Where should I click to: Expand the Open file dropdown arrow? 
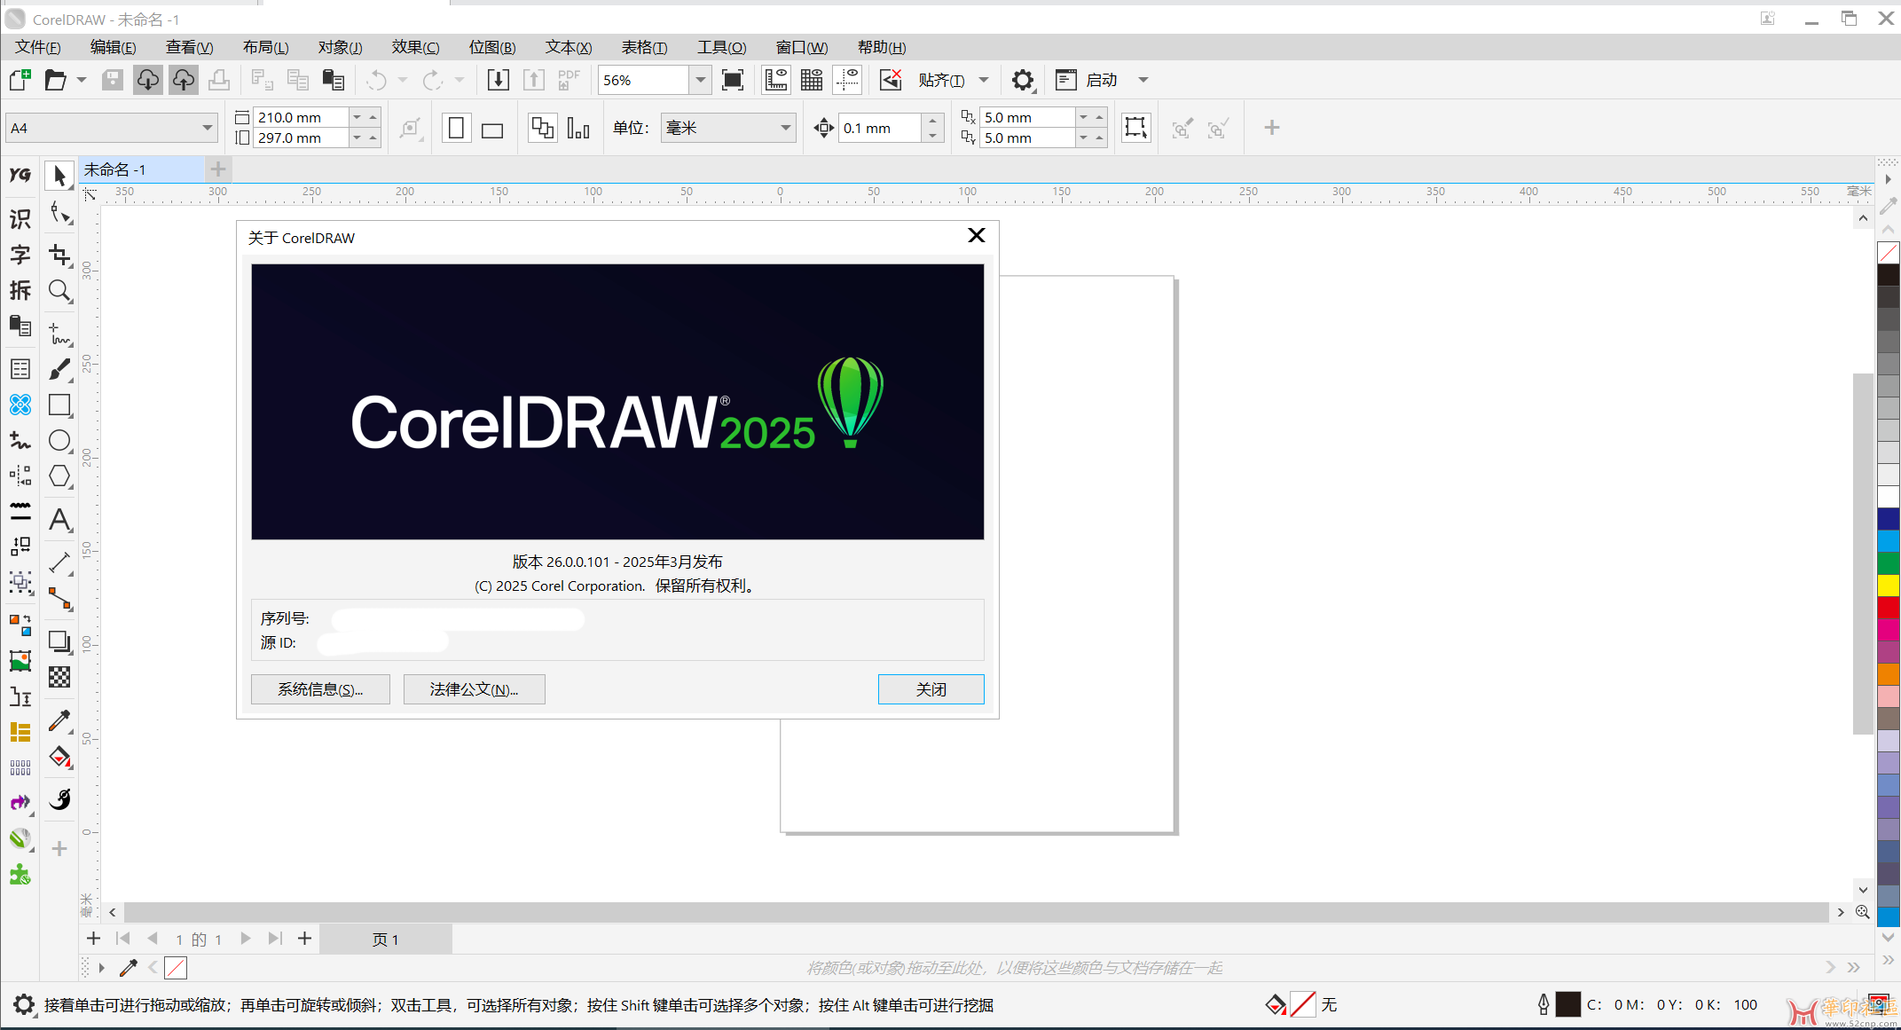pyautogui.click(x=82, y=80)
